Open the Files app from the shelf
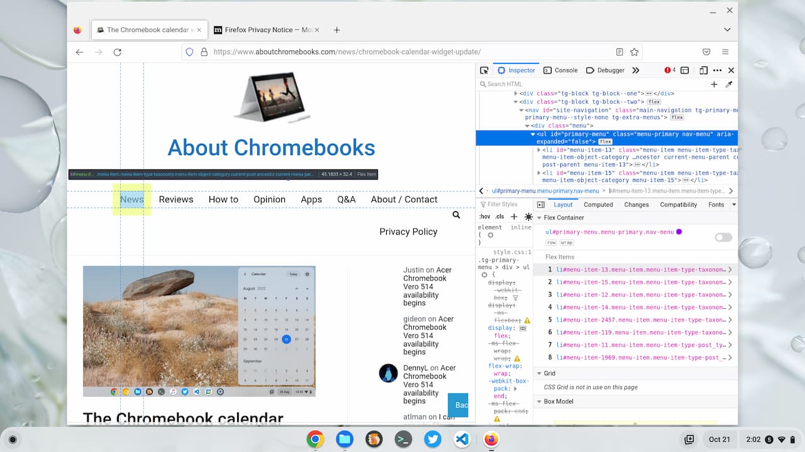Screen dimensions: 805x452 pyautogui.click(x=345, y=439)
